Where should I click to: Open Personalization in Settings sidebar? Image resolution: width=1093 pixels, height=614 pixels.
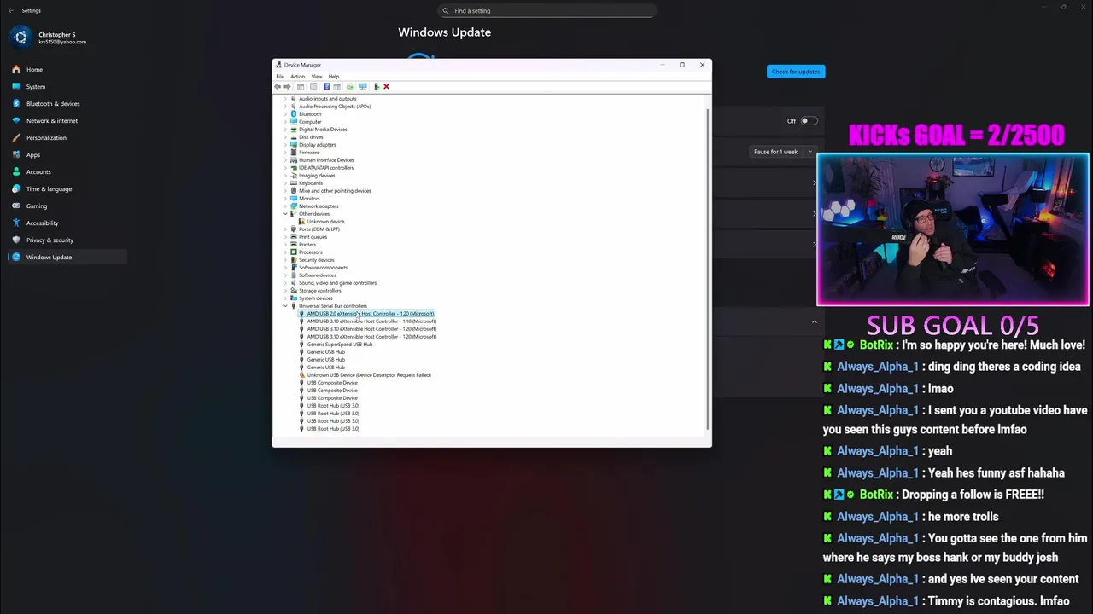(67, 137)
